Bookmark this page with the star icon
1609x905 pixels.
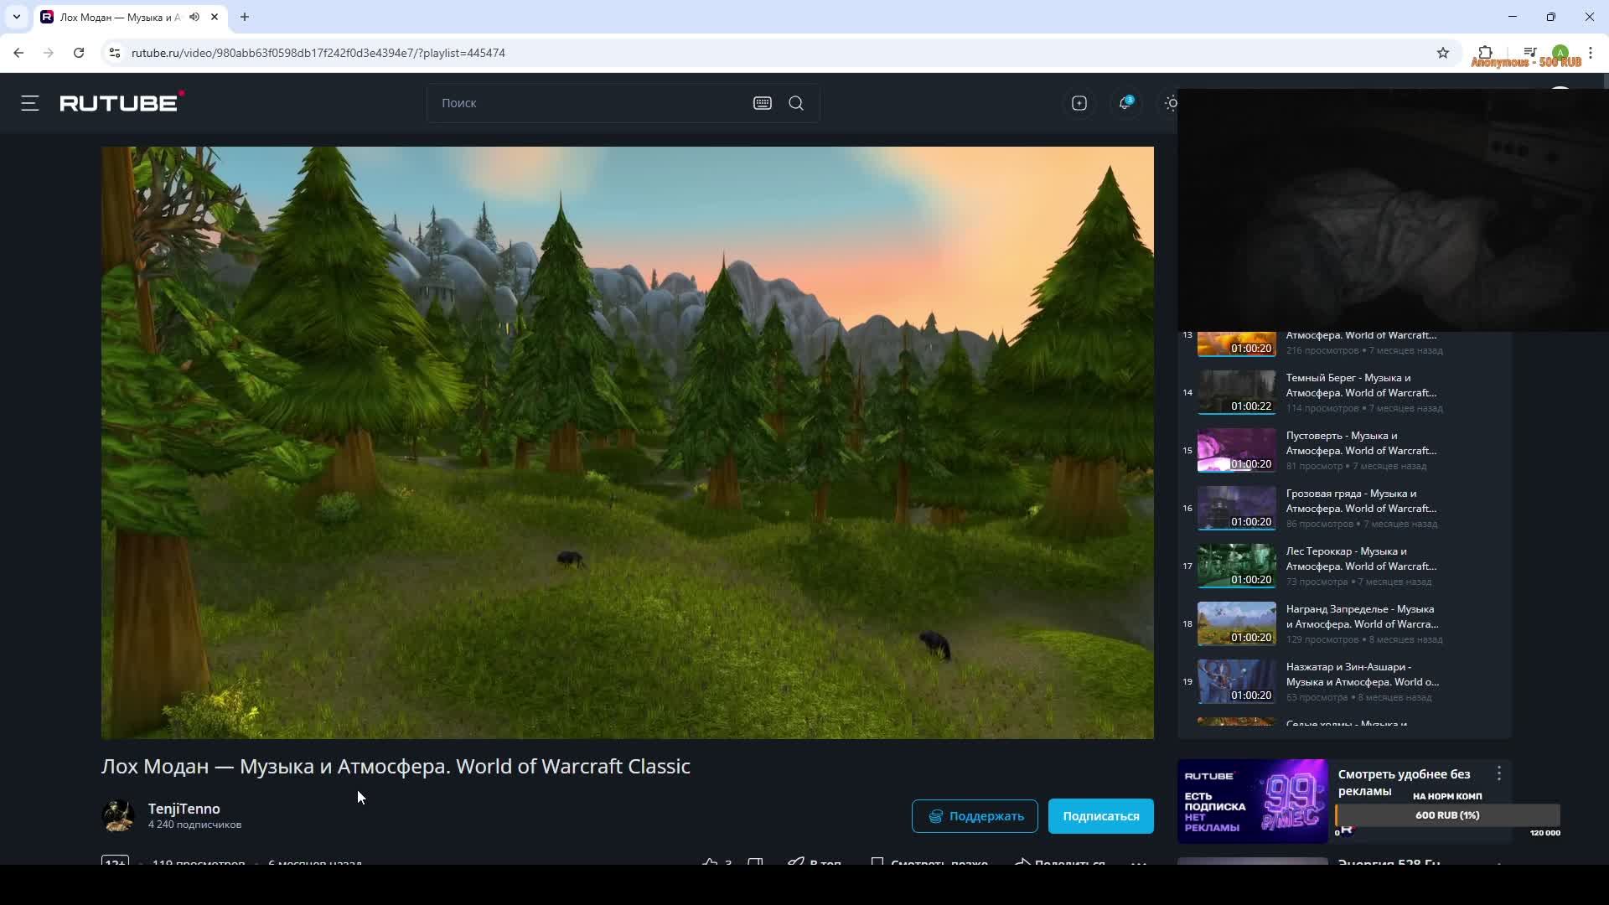click(1442, 53)
